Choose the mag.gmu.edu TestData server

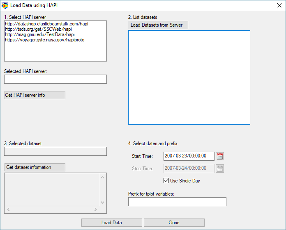coord(39,34)
